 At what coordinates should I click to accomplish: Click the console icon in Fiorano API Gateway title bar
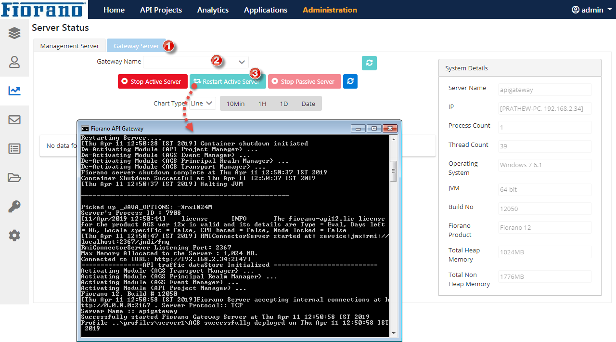tap(85, 128)
